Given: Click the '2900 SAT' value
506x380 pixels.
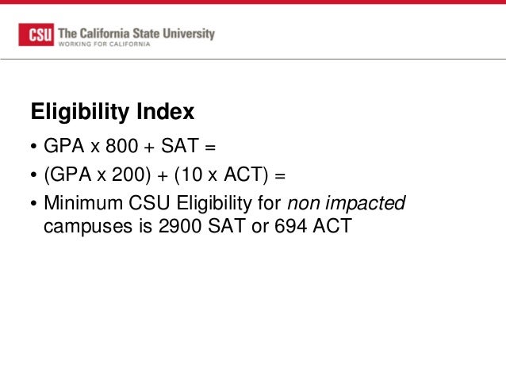Looking at the screenshot, I should pyautogui.click(x=201, y=225).
